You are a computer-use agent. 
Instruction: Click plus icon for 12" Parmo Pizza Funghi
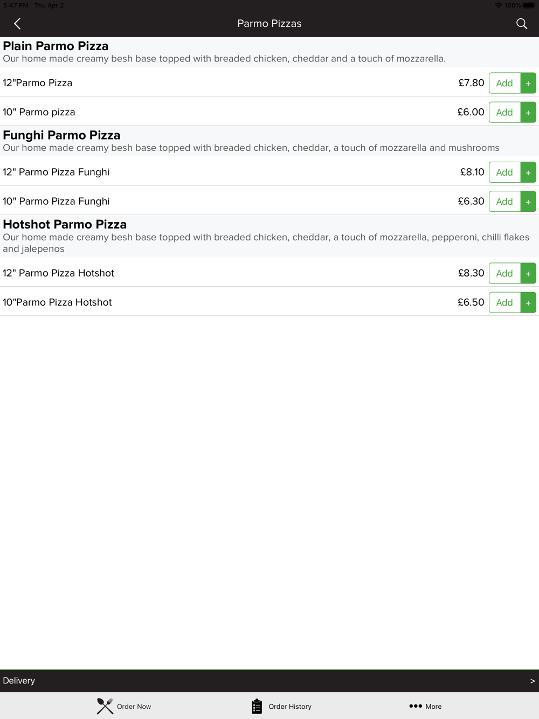(528, 172)
